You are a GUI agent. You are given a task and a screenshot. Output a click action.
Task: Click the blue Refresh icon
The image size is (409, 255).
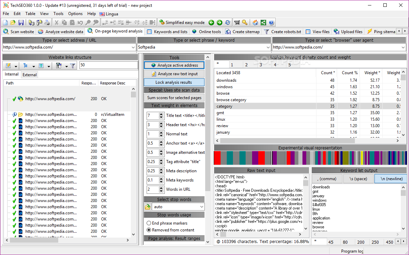point(228,23)
